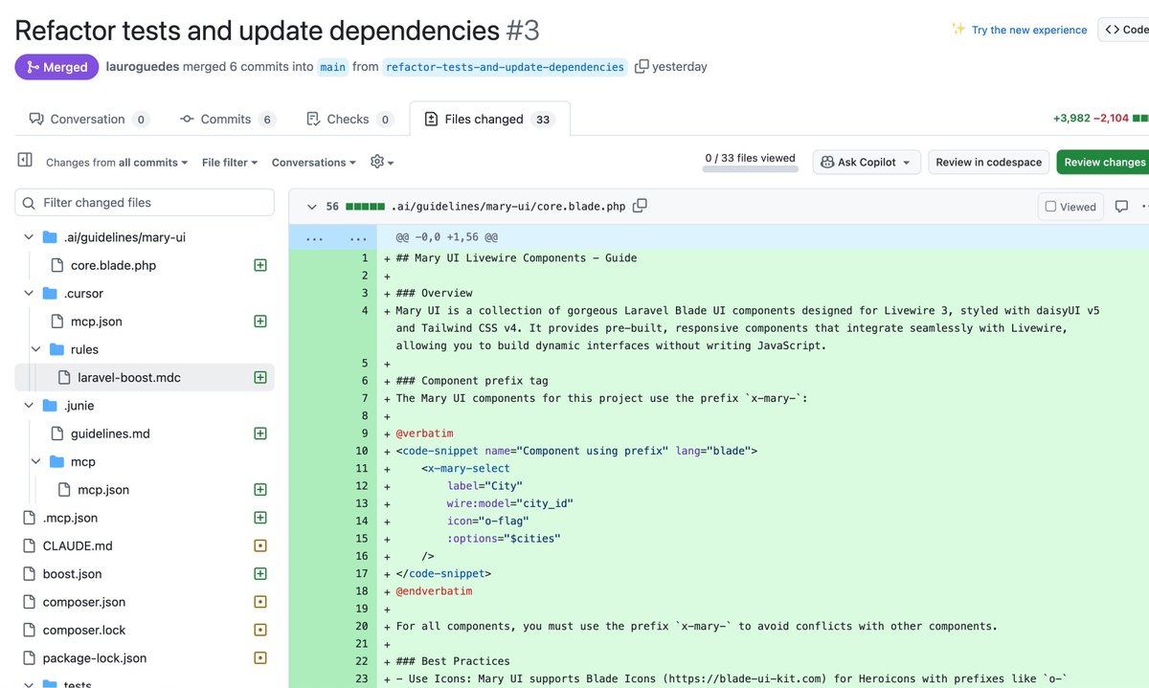Click the Filter changed files input
This screenshot has height=688, width=1149.
(x=145, y=203)
